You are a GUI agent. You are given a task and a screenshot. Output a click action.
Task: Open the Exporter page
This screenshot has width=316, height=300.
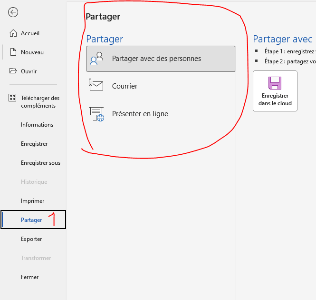pyautogui.click(x=31, y=239)
